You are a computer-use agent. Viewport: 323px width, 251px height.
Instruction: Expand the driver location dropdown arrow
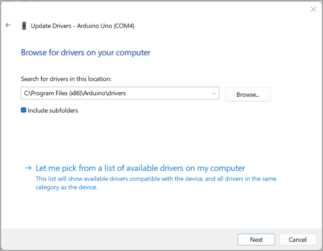click(x=214, y=93)
